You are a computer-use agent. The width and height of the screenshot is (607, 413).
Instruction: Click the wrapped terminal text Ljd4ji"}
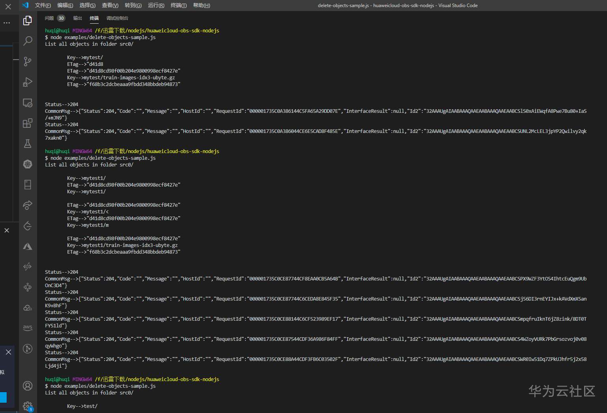click(x=56, y=366)
